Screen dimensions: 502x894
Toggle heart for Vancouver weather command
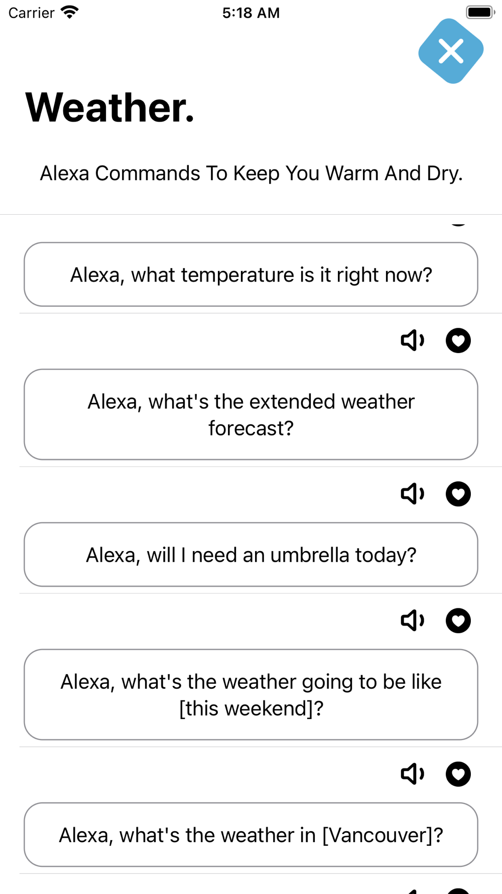[x=458, y=774]
